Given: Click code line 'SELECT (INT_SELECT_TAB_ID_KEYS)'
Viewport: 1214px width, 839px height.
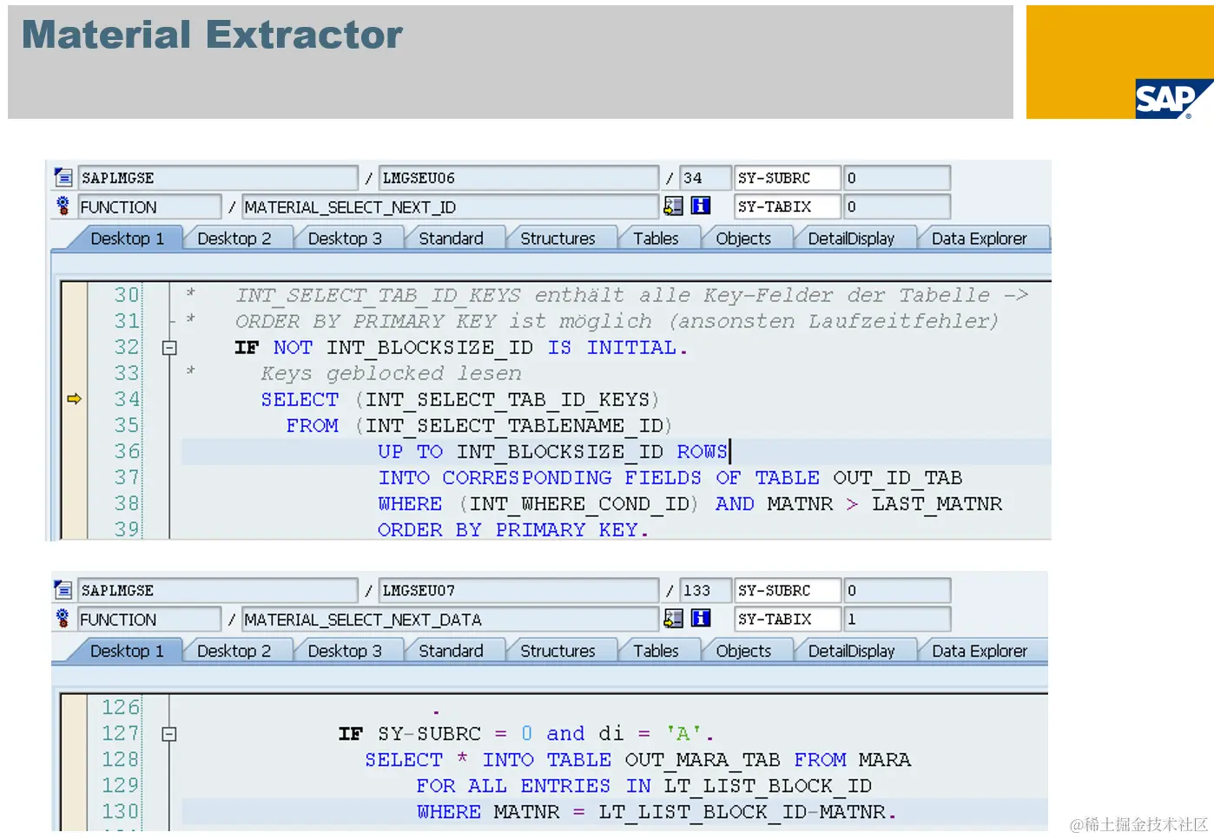Looking at the screenshot, I should click(460, 400).
